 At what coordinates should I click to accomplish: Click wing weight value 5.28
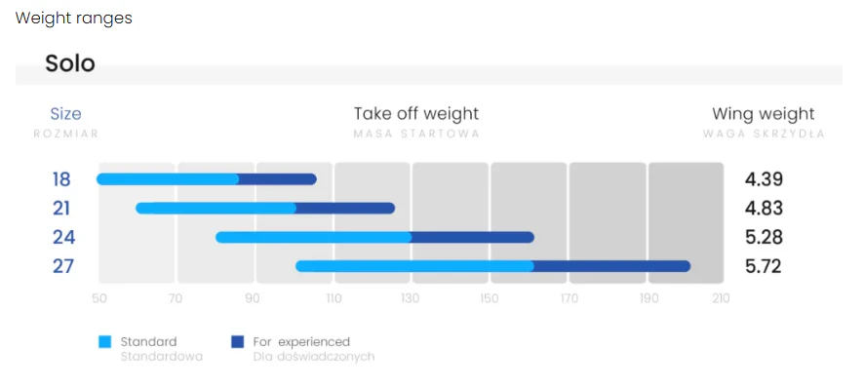(x=764, y=238)
